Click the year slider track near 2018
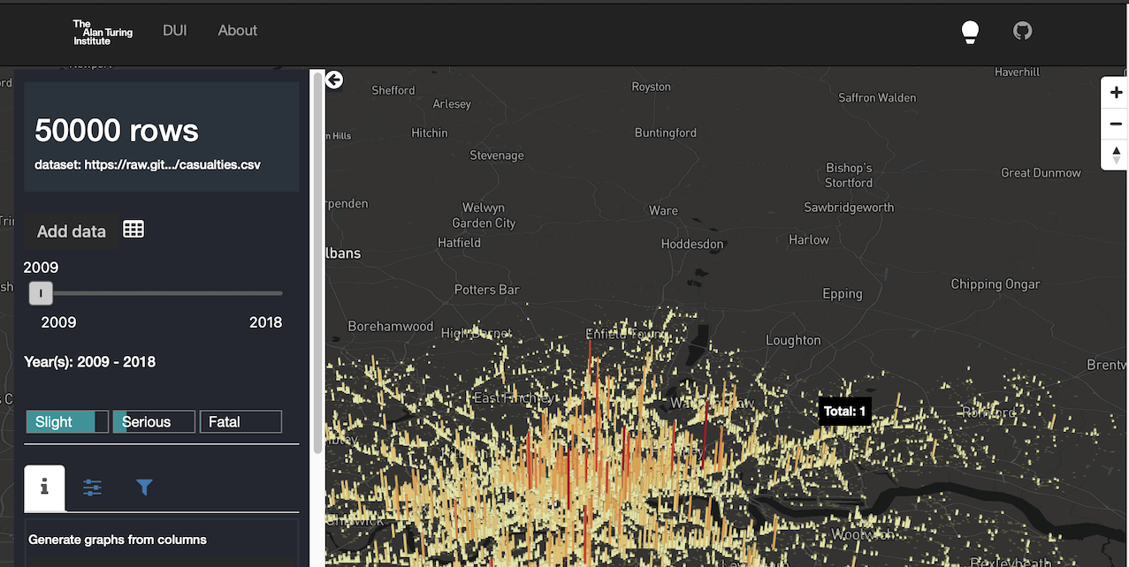Viewport: 1129px width, 567px height. (276, 293)
